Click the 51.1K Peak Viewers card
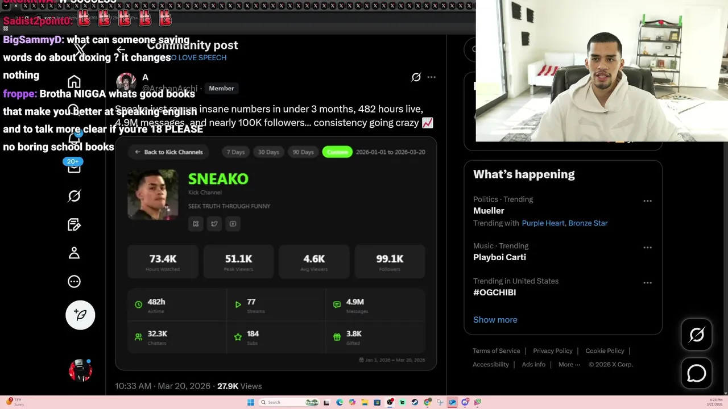The image size is (728, 409). [x=238, y=262]
